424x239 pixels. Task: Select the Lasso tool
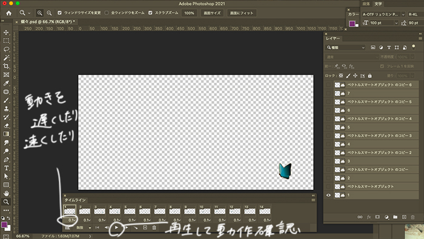point(6,50)
